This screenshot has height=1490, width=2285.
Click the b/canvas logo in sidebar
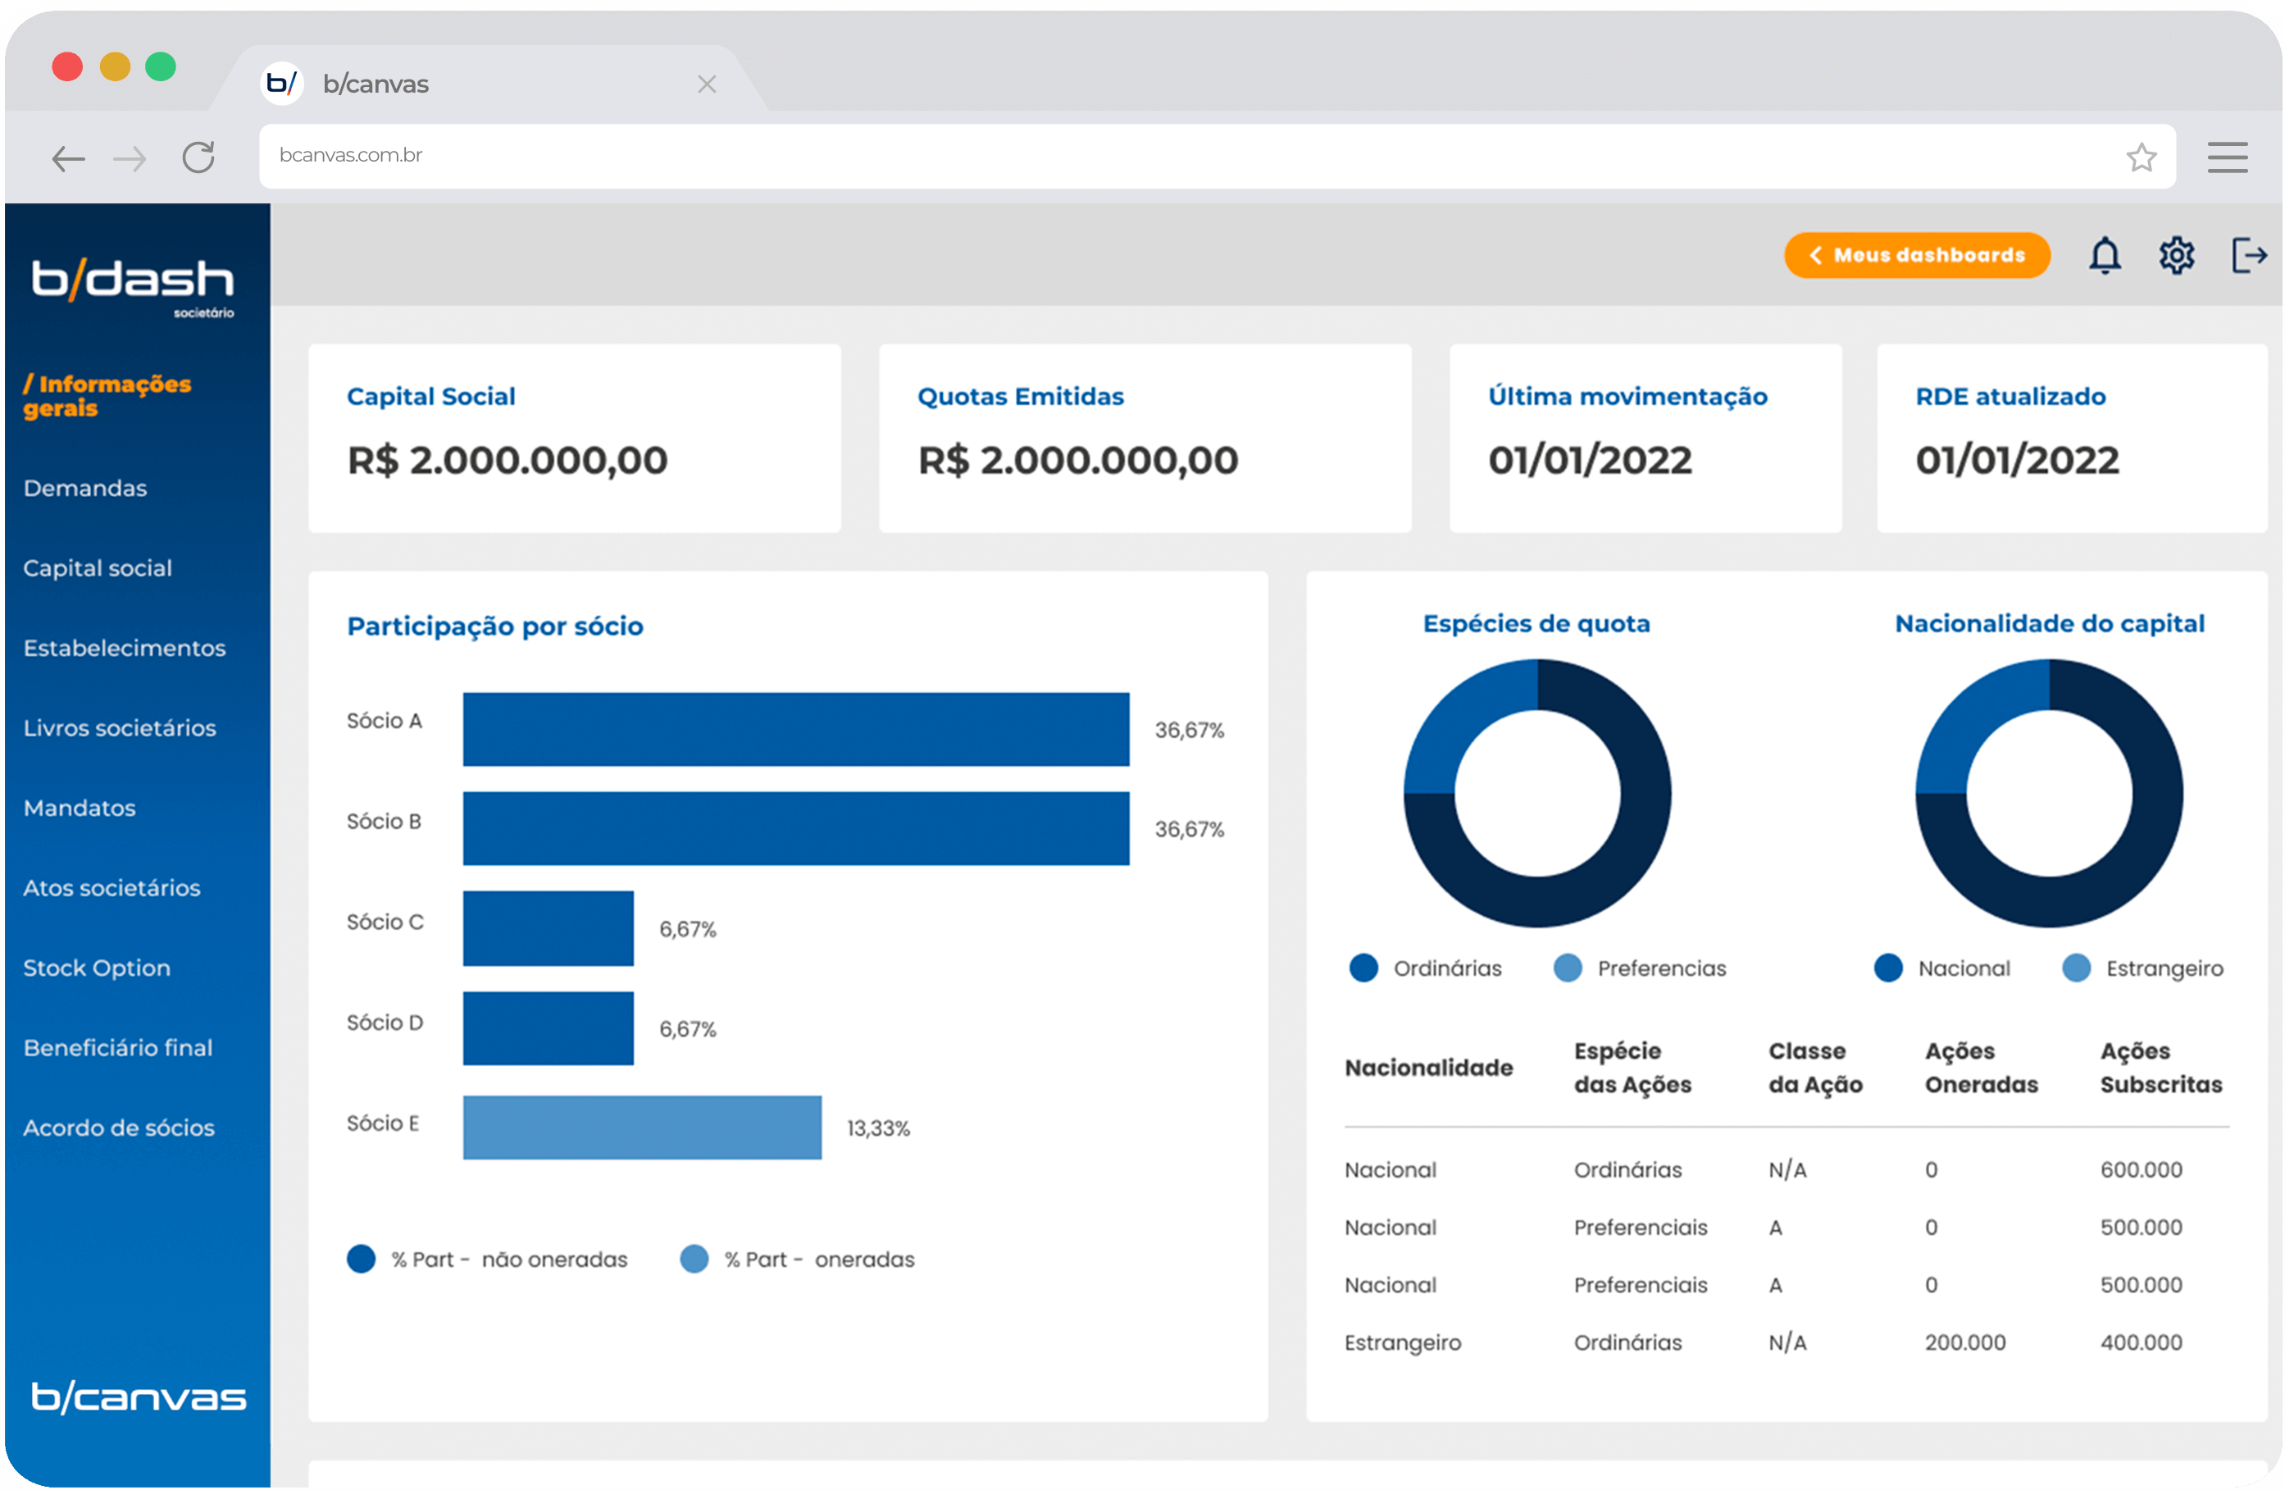[139, 1397]
